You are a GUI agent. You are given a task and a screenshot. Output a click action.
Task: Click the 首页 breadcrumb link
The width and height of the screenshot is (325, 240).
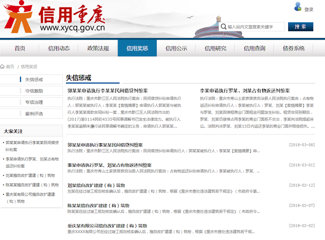10,67
